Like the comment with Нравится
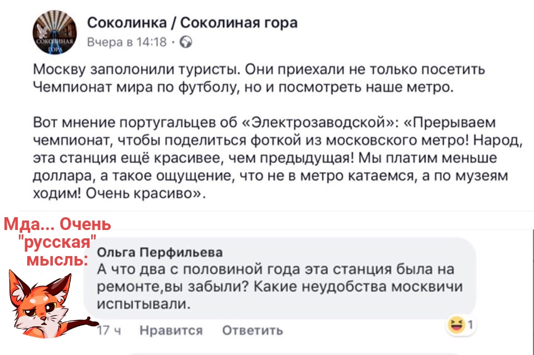The height and width of the screenshot is (355, 534). click(171, 331)
